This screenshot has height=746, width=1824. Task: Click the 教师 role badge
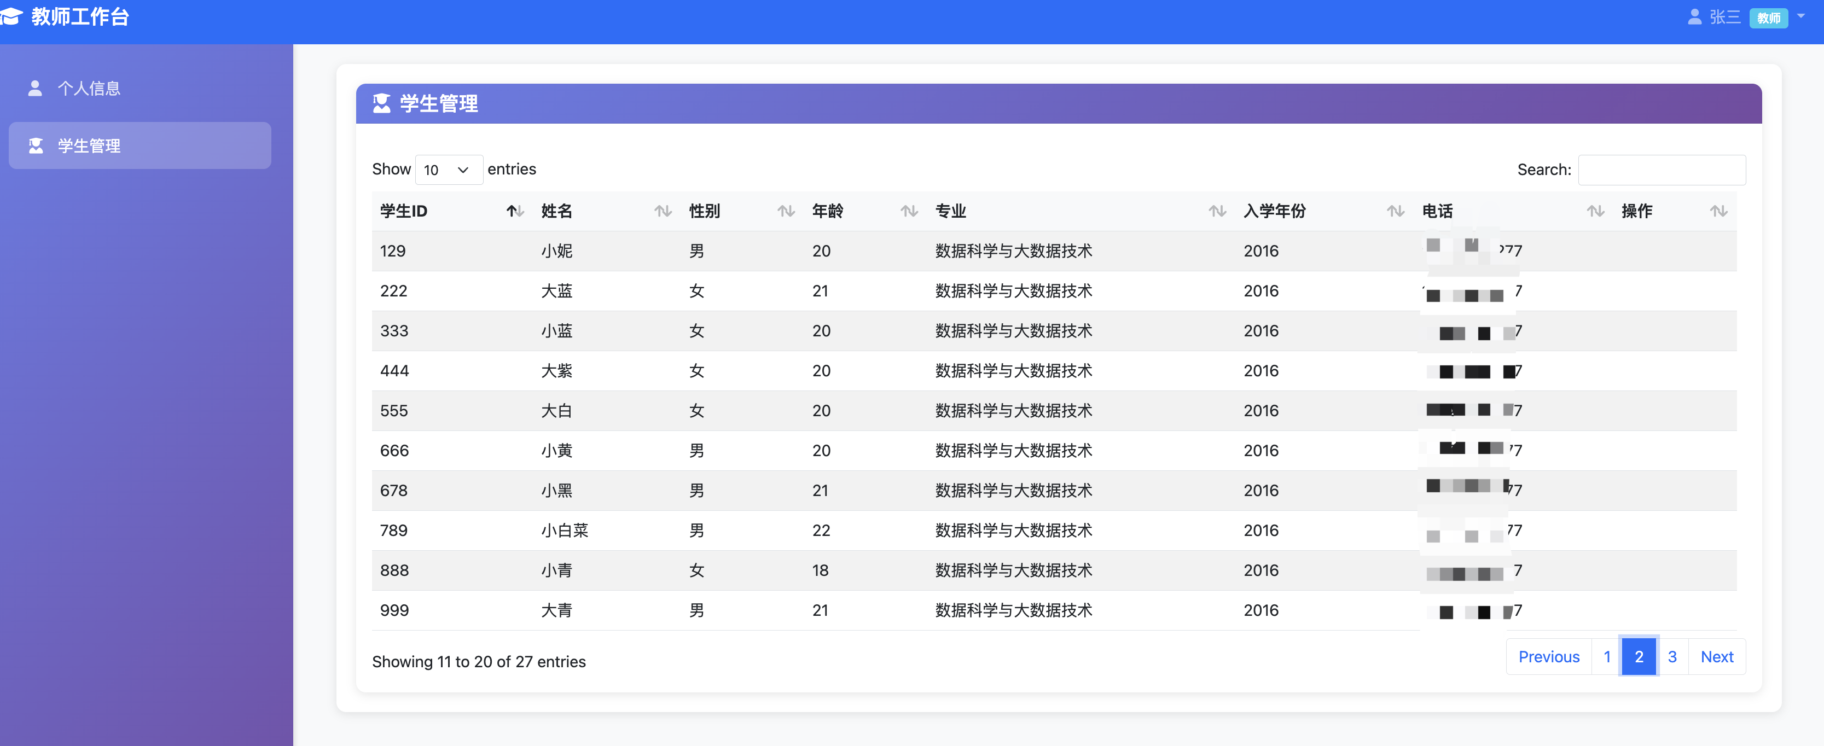[x=1768, y=18]
